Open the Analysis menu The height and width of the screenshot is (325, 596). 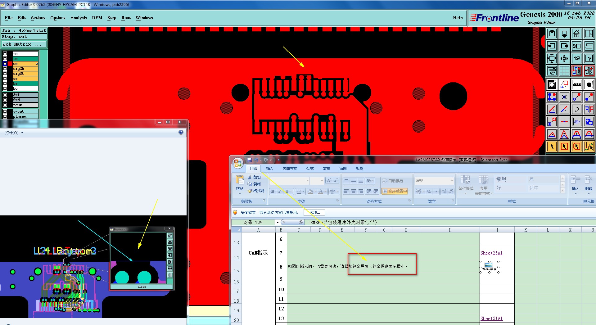coord(79,18)
